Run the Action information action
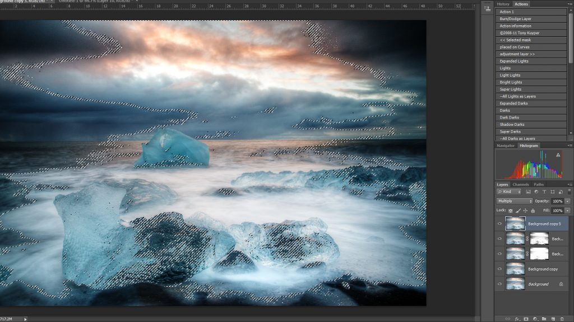Viewport: 574px width, 322px height. click(531, 26)
